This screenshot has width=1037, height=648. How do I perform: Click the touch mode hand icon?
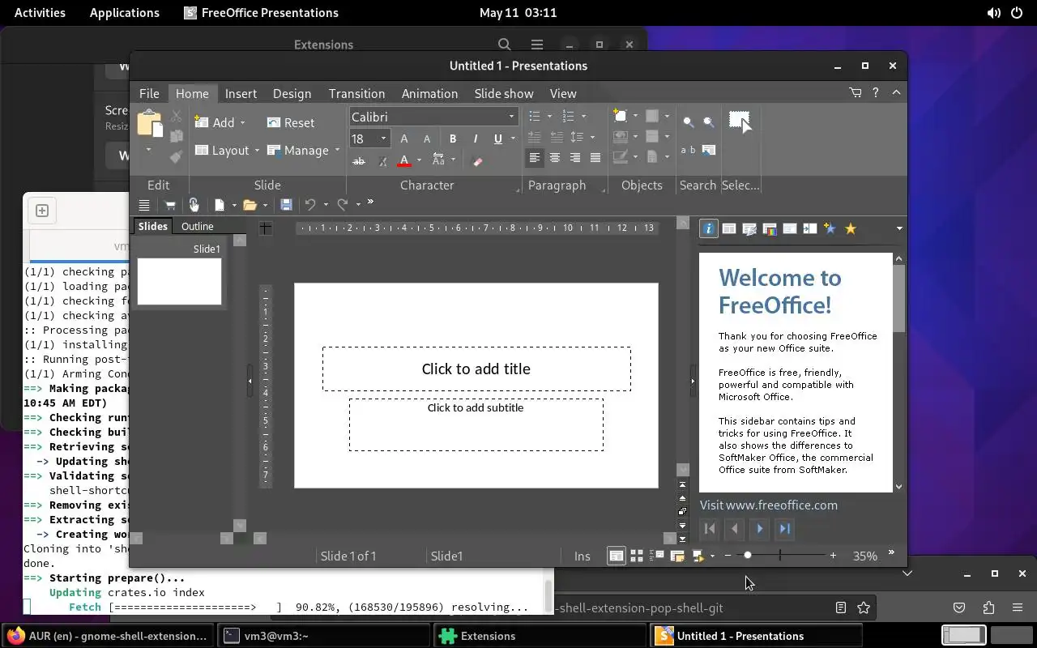pyautogui.click(x=194, y=205)
